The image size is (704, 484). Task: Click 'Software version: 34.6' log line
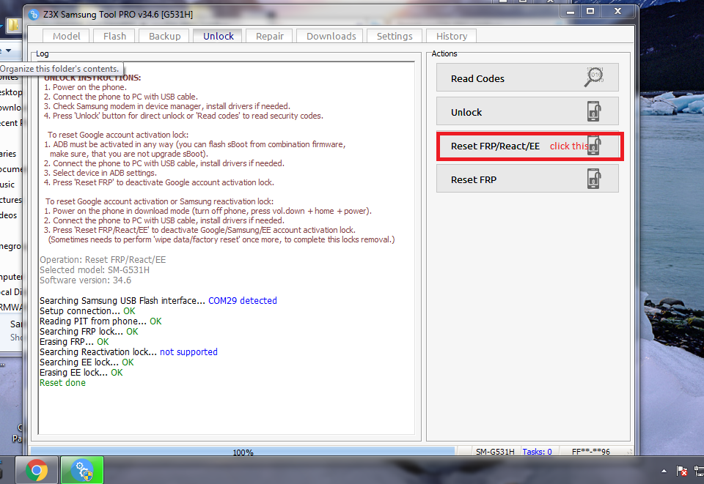(85, 280)
